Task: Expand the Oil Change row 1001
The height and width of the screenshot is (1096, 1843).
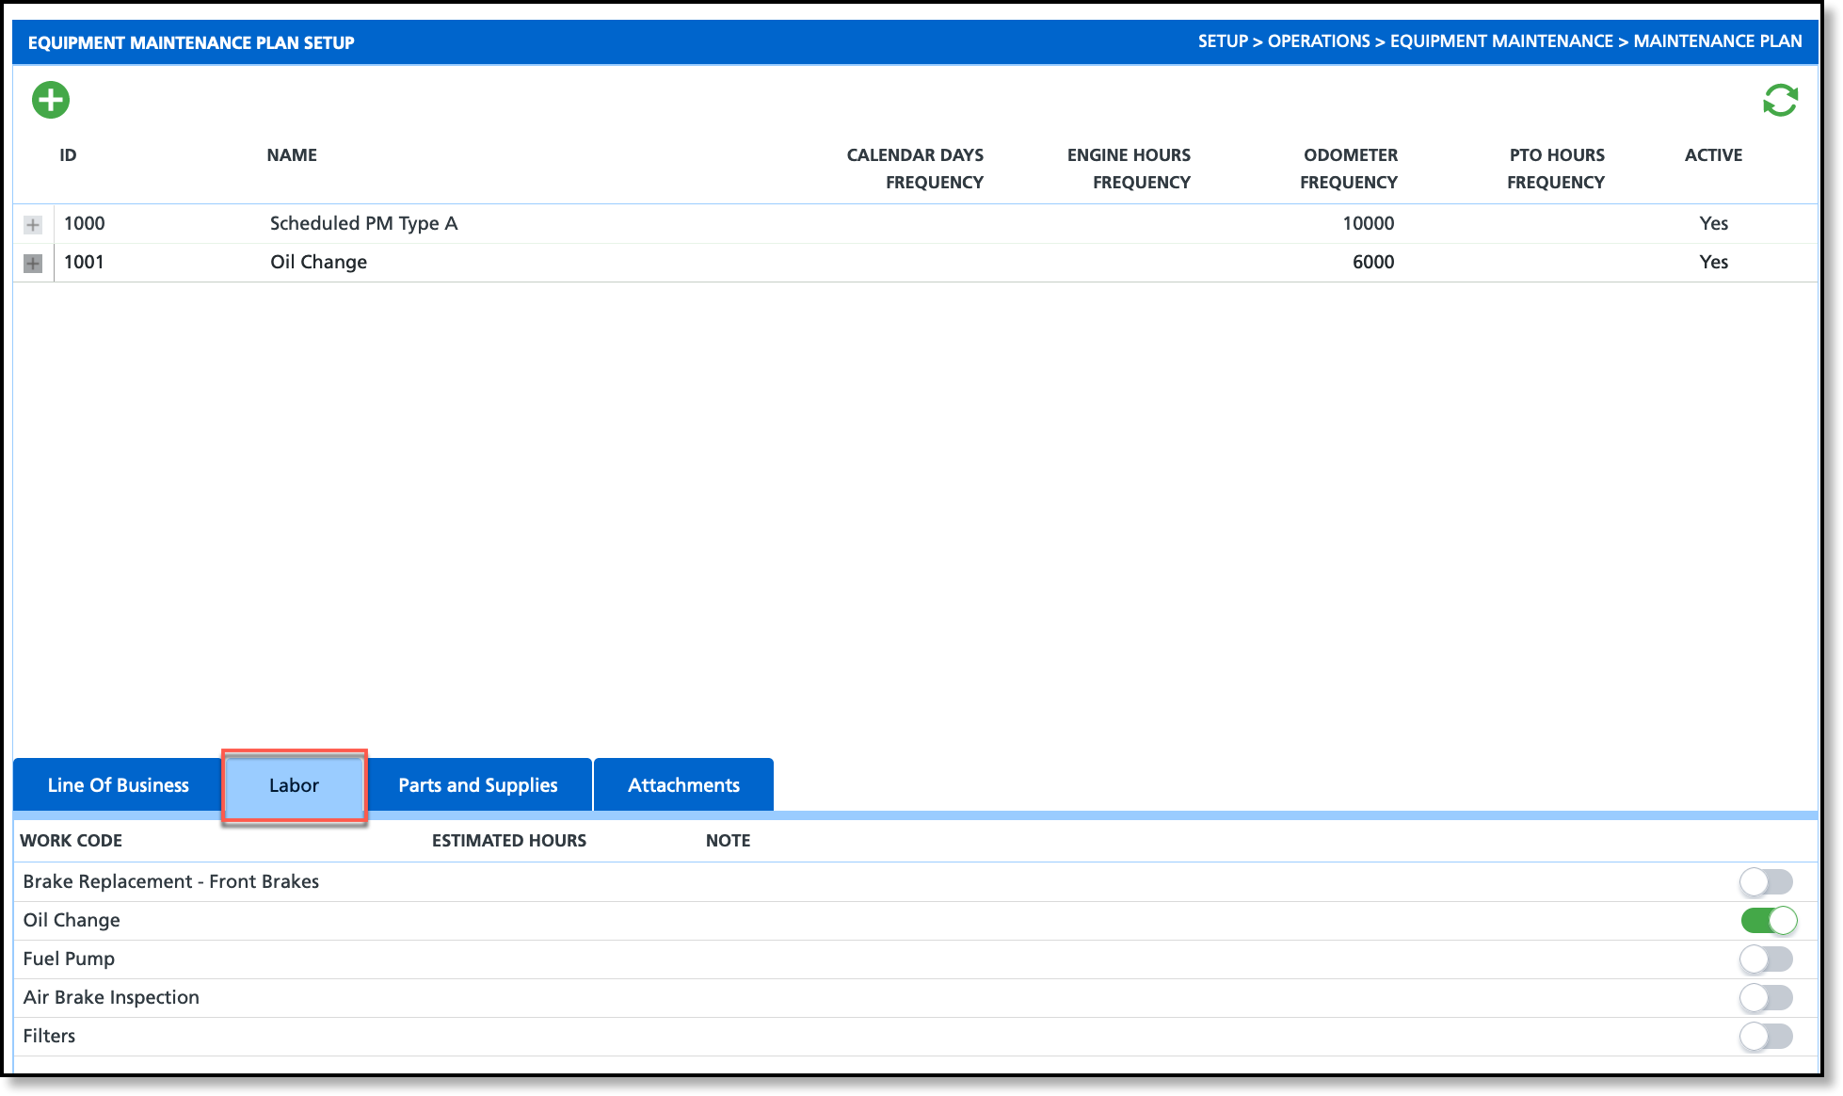Action: pyautogui.click(x=33, y=264)
